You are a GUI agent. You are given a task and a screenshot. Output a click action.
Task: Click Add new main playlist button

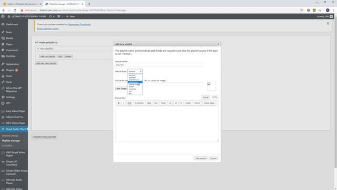tap(46, 63)
